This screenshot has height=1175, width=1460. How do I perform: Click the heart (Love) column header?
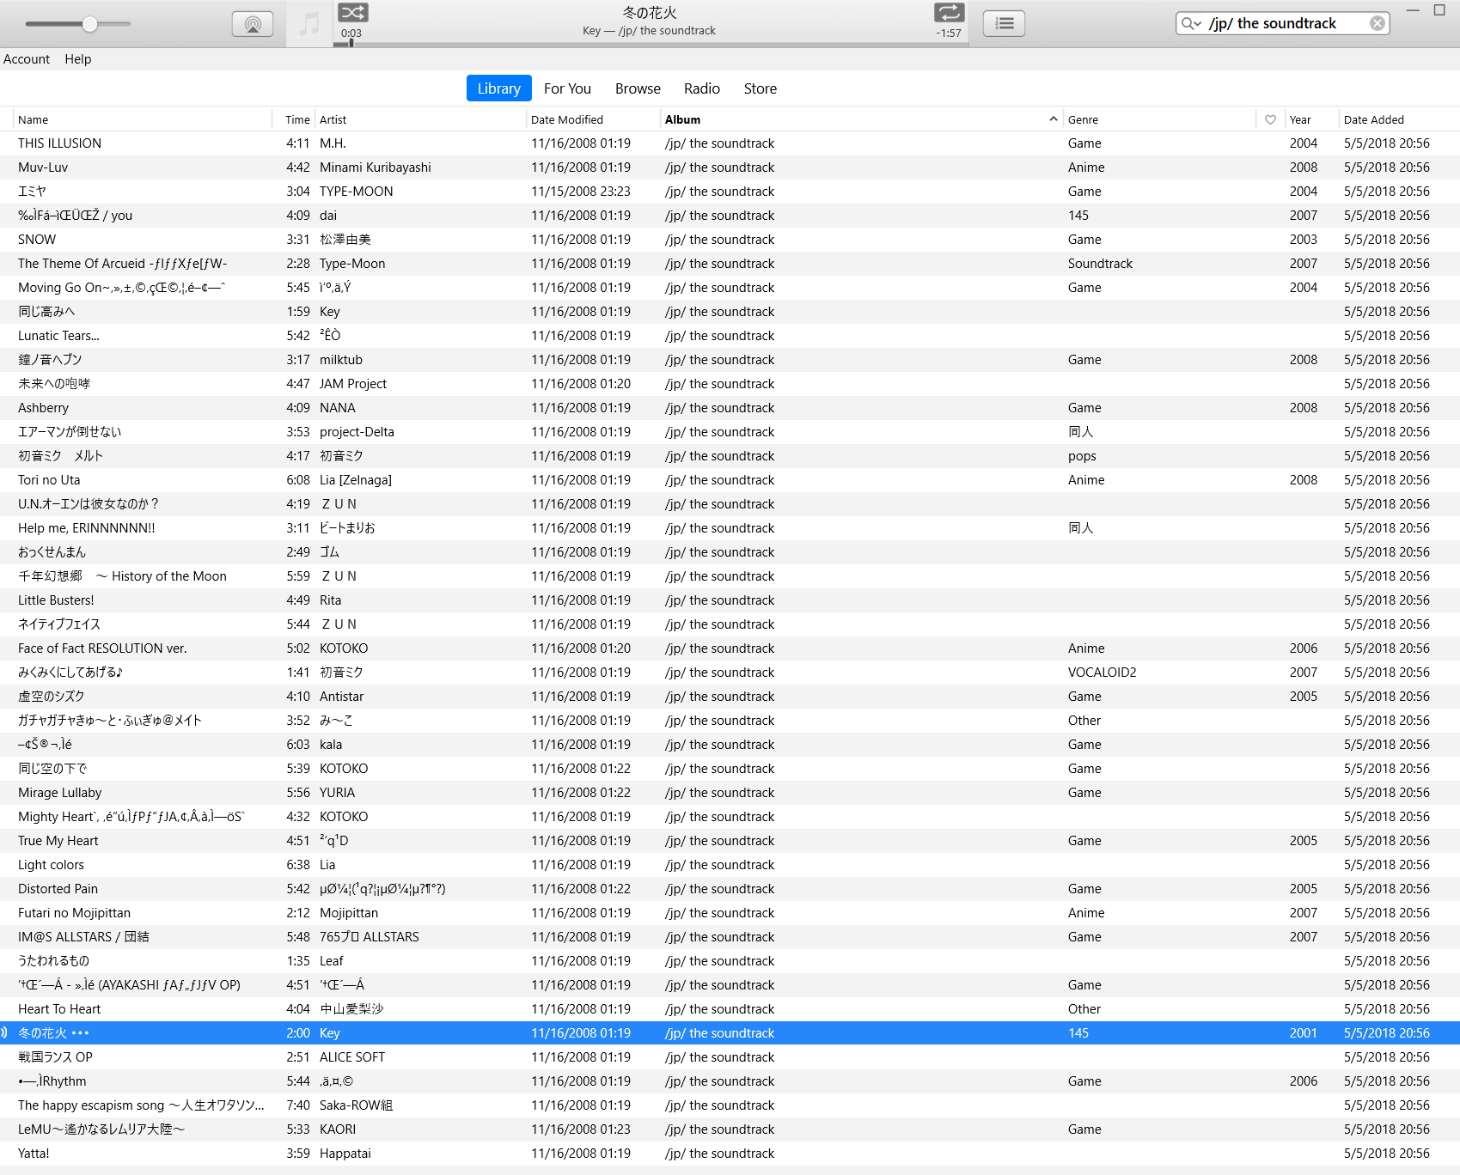pos(1270,119)
